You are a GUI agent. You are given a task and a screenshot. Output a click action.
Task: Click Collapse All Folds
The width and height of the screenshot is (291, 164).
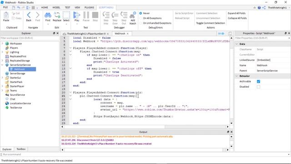coord(237,18)
